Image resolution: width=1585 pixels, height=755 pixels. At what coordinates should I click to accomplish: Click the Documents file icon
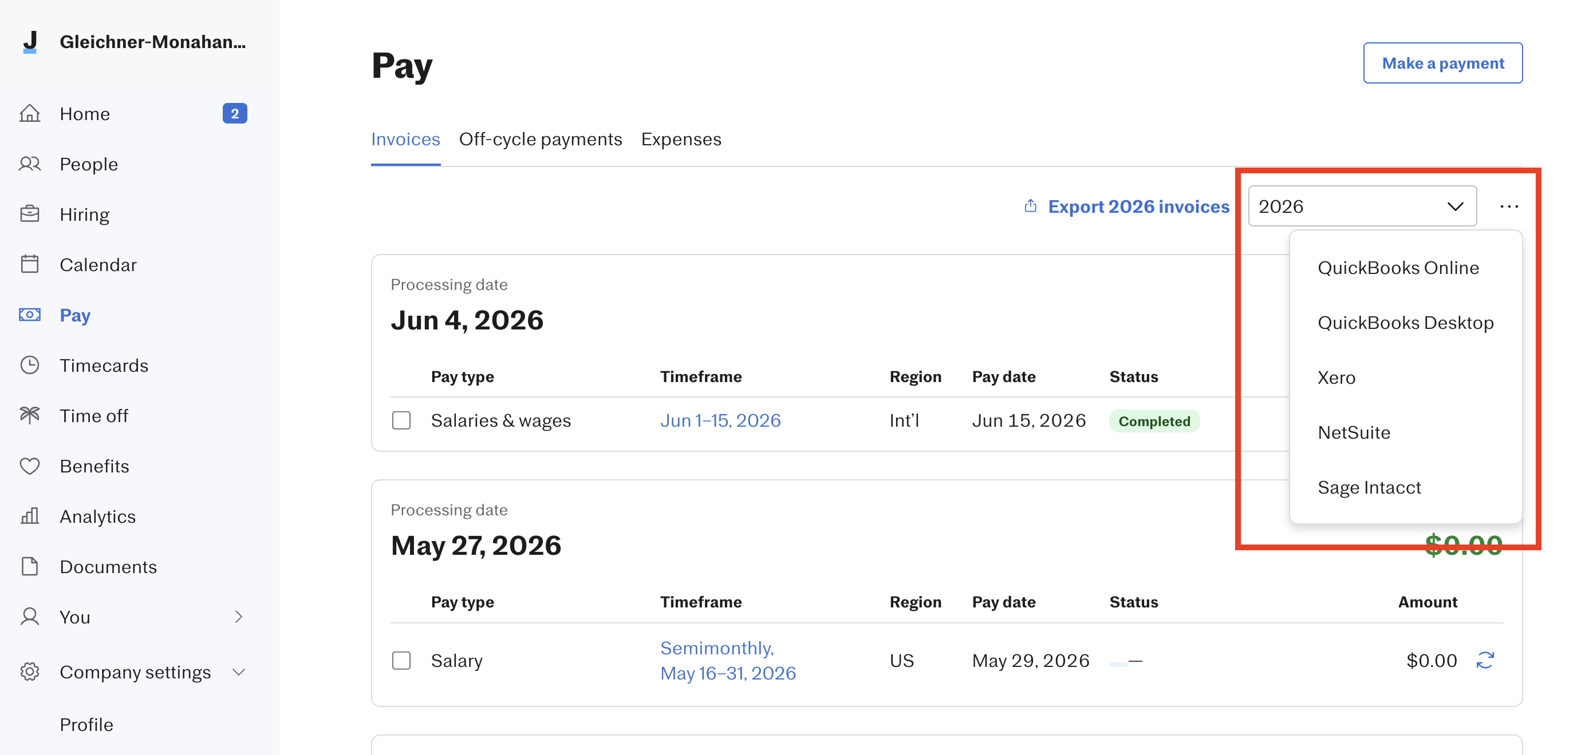(x=30, y=566)
